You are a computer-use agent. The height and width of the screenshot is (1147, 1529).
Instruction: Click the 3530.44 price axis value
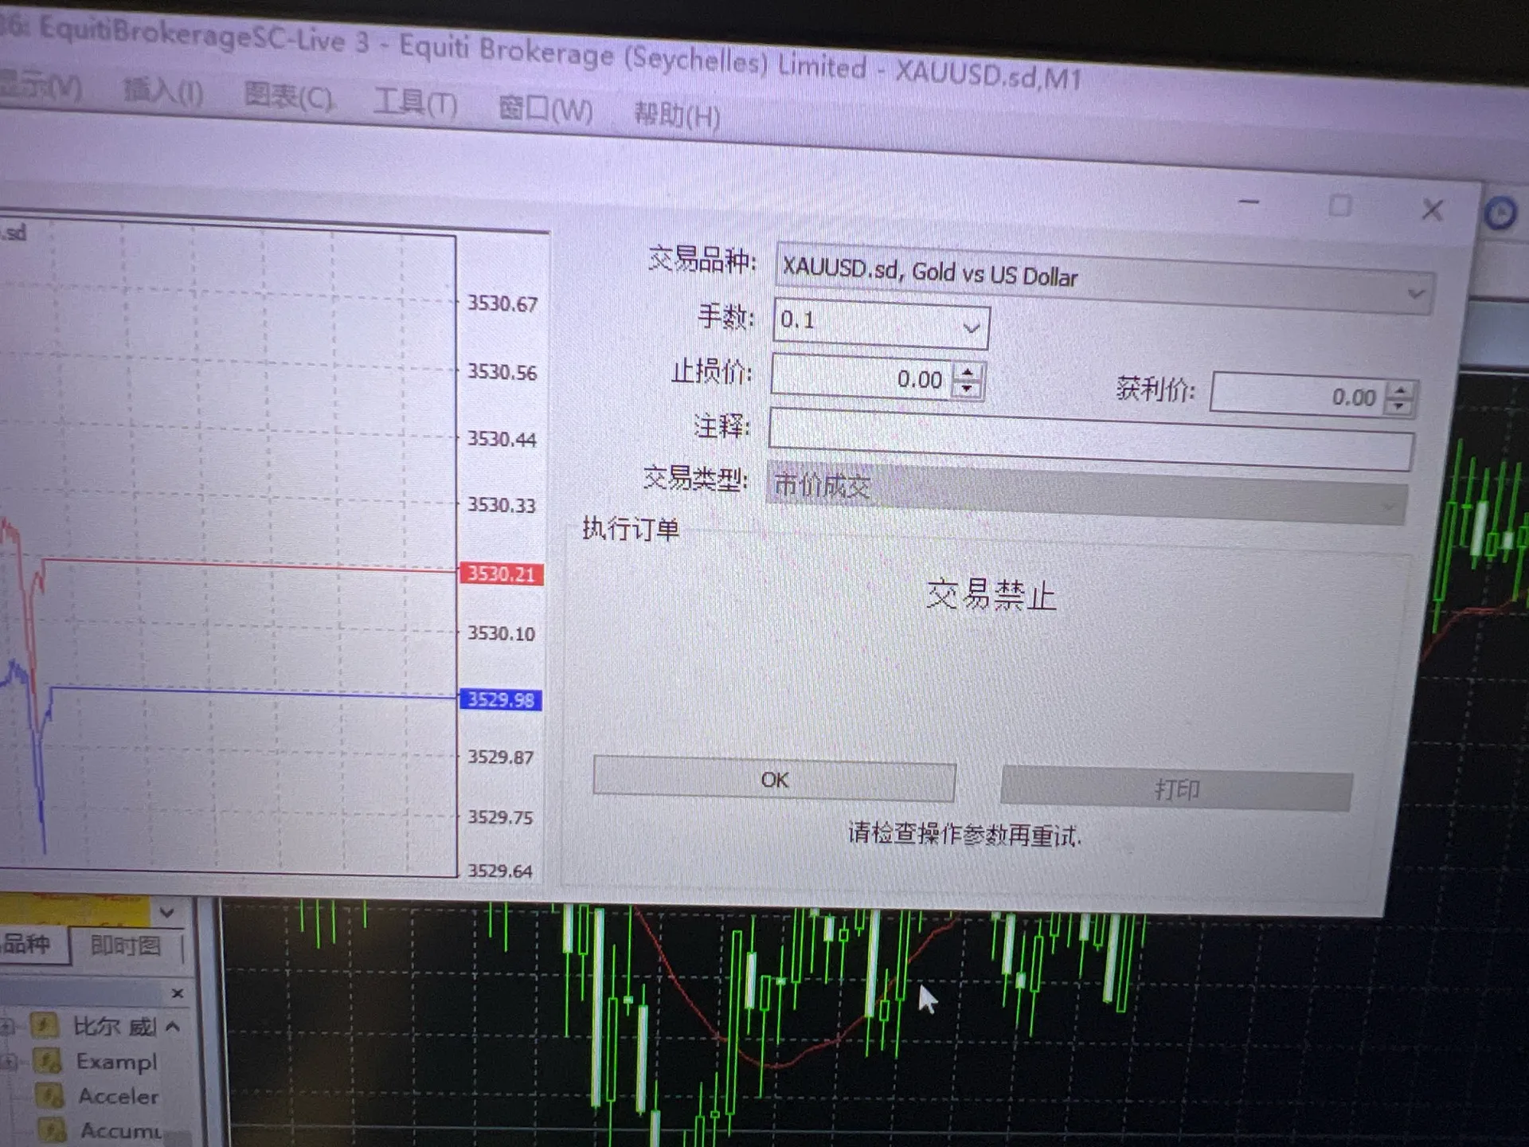[502, 439]
